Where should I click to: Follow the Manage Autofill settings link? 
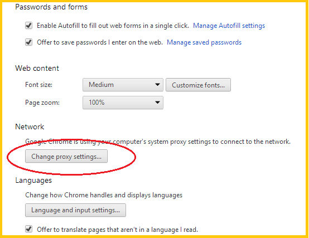coord(229,26)
